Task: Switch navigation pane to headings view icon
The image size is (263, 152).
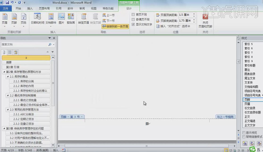Action: 4,52
